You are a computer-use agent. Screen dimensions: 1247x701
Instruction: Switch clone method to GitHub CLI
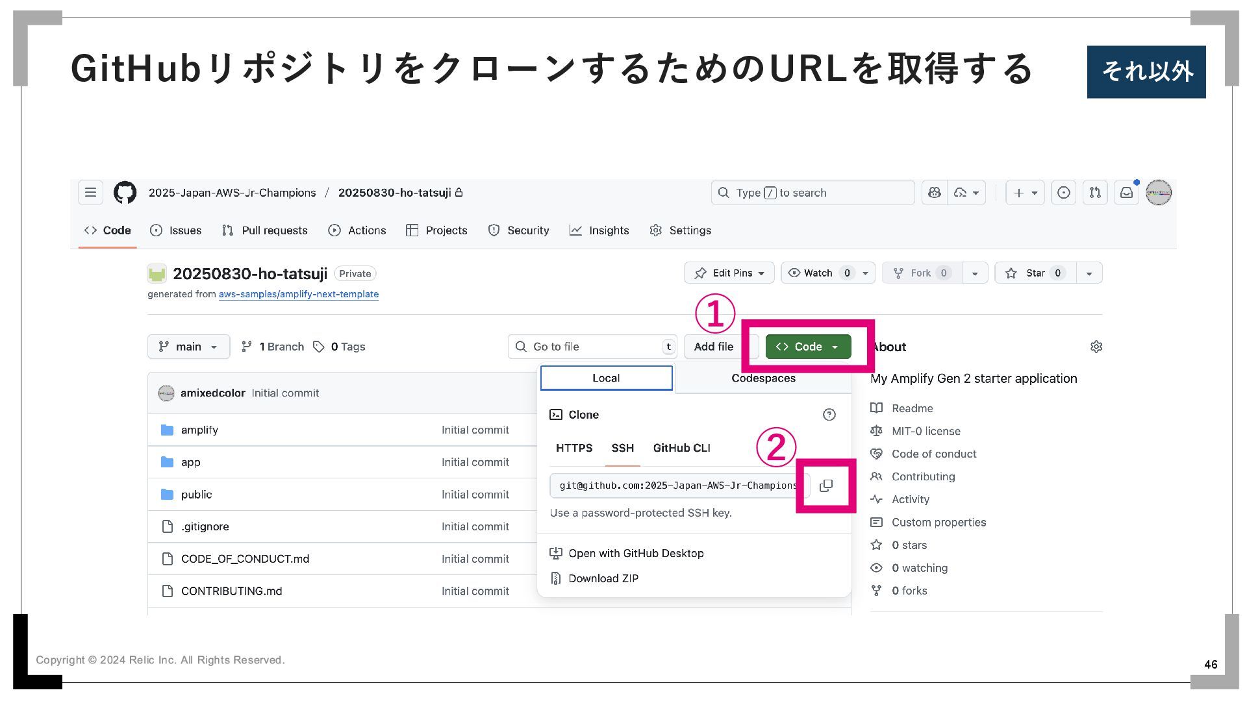681,449
